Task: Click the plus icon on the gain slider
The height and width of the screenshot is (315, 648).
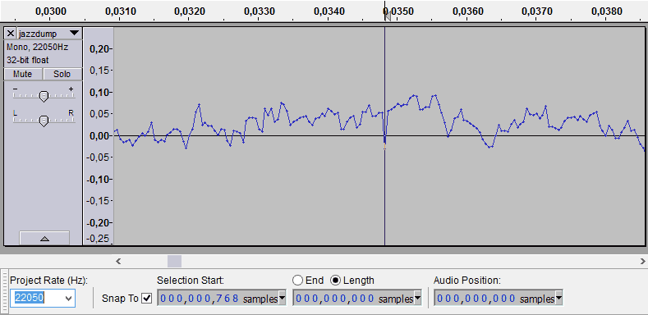Action: pyautogui.click(x=71, y=89)
